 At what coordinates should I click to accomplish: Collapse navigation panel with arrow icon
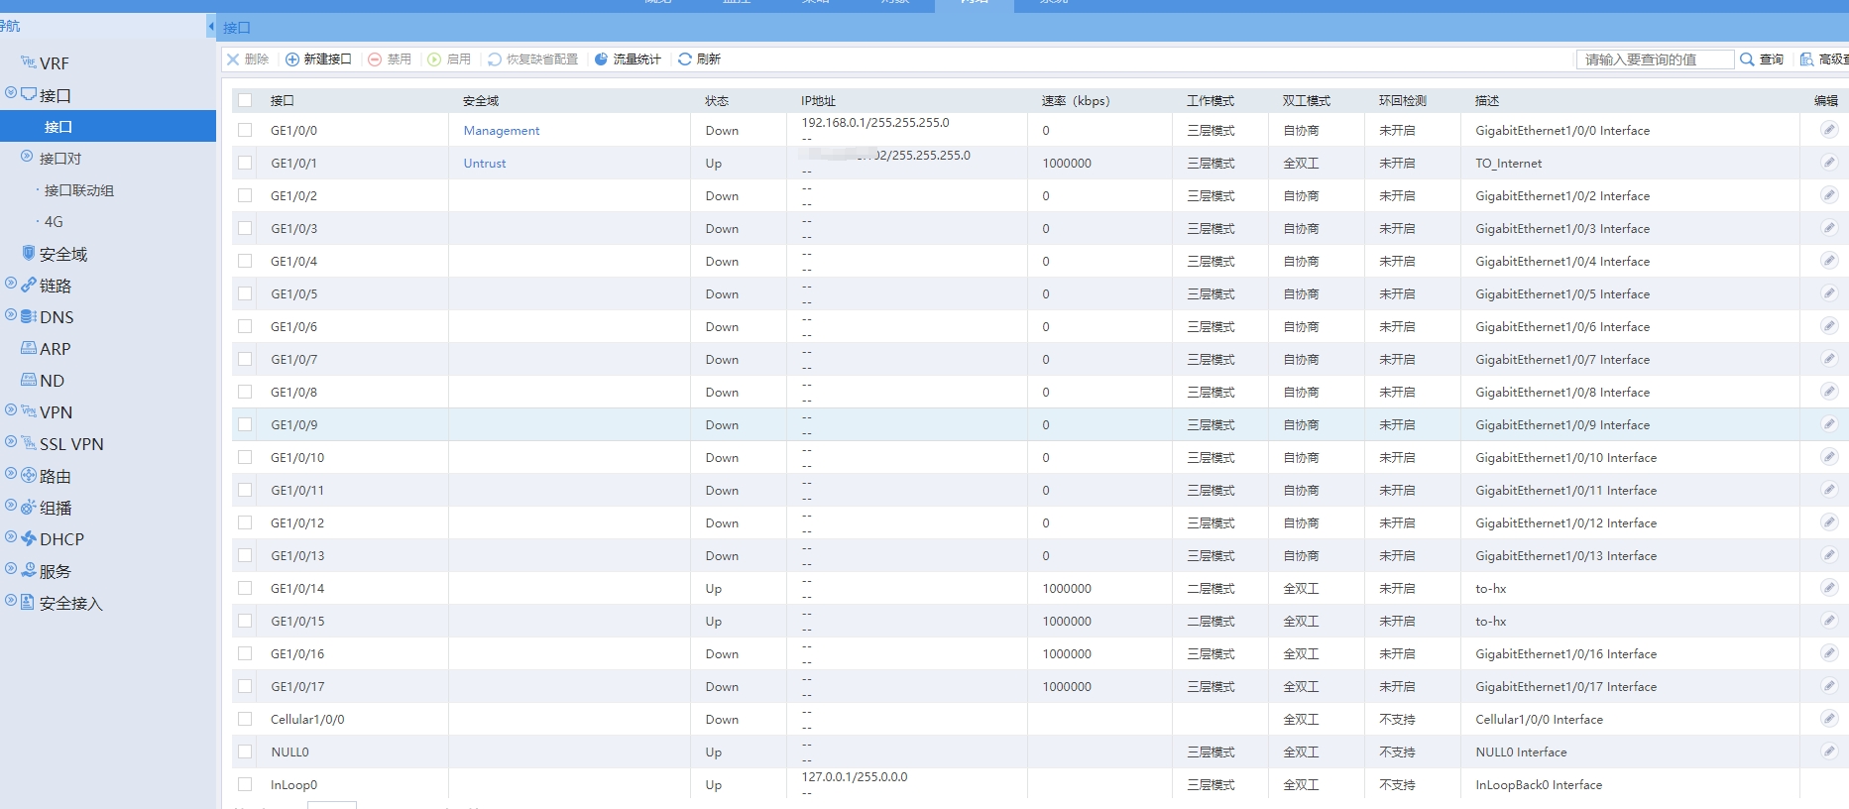pyautogui.click(x=211, y=26)
